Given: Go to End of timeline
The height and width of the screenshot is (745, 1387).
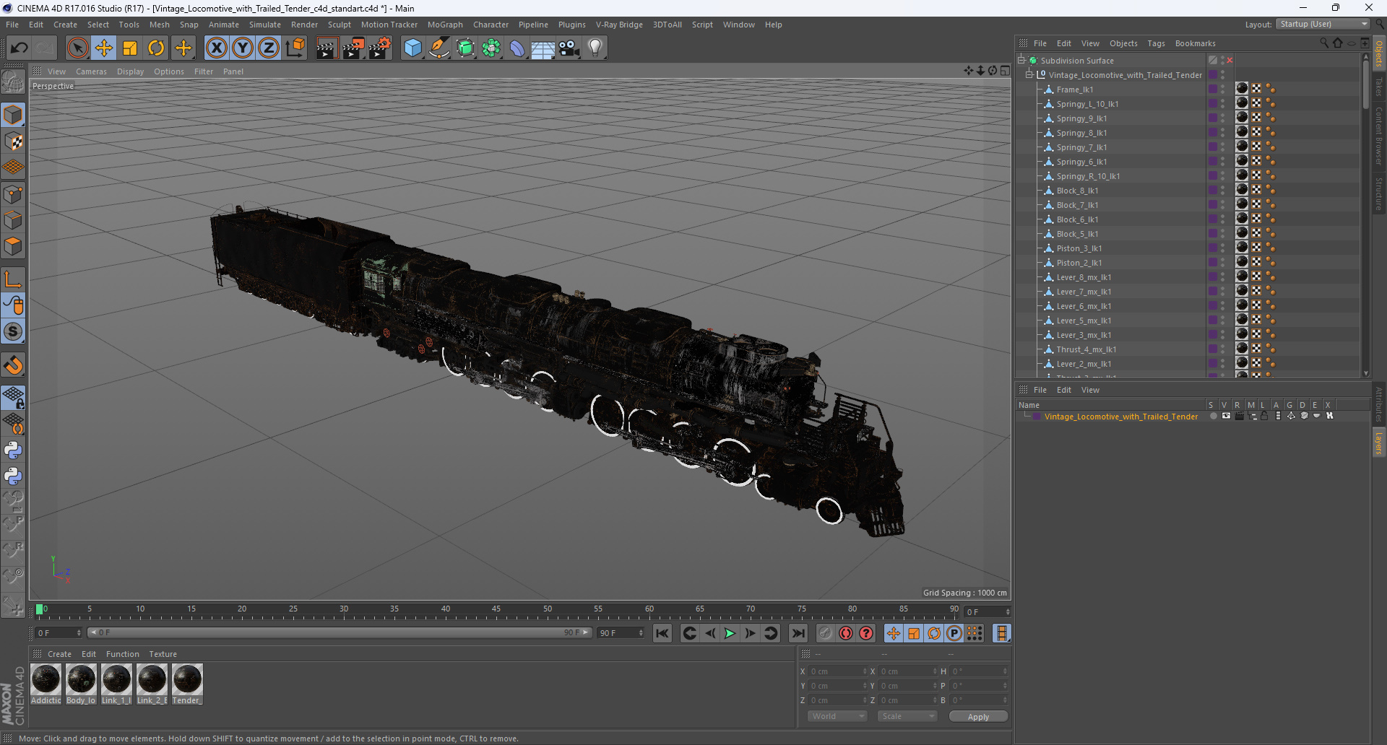Looking at the screenshot, I should point(798,634).
